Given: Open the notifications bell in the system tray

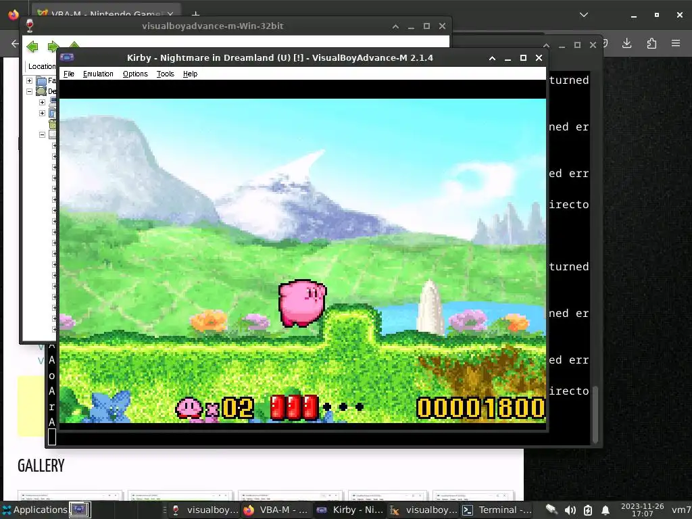Looking at the screenshot, I should point(605,510).
